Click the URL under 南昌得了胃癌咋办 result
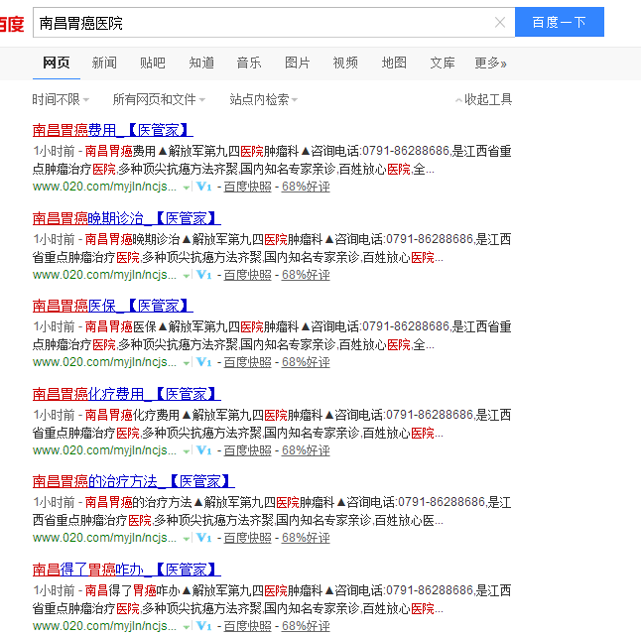This screenshot has height=636, width=641. (x=104, y=626)
